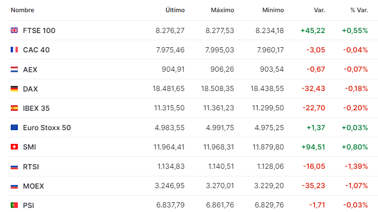Sort by the Máximo column header

pos(222,10)
